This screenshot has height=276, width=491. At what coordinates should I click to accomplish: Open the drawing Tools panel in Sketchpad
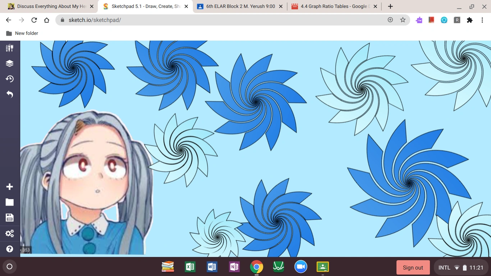(x=9, y=47)
